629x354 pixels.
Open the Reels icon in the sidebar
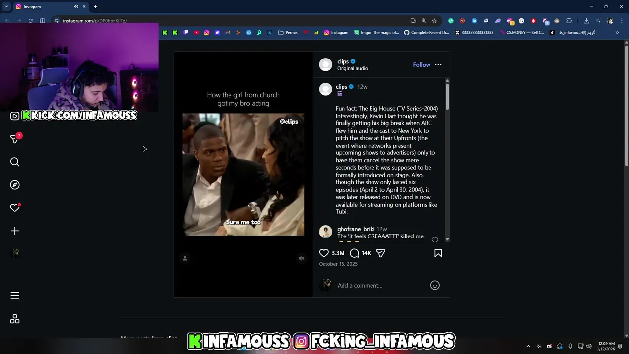click(x=15, y=116)
